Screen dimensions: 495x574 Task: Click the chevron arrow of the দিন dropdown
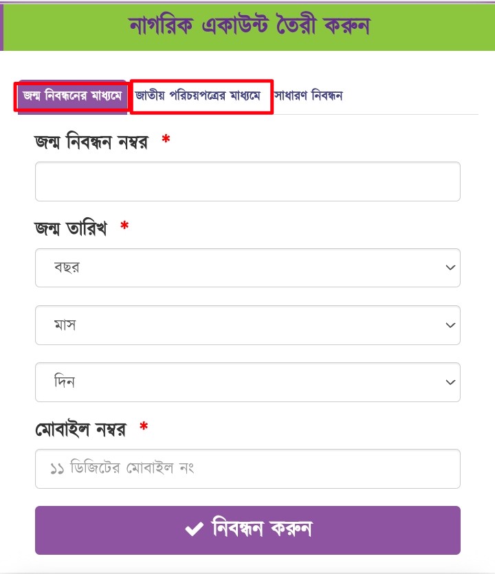(x=450, y=382)
